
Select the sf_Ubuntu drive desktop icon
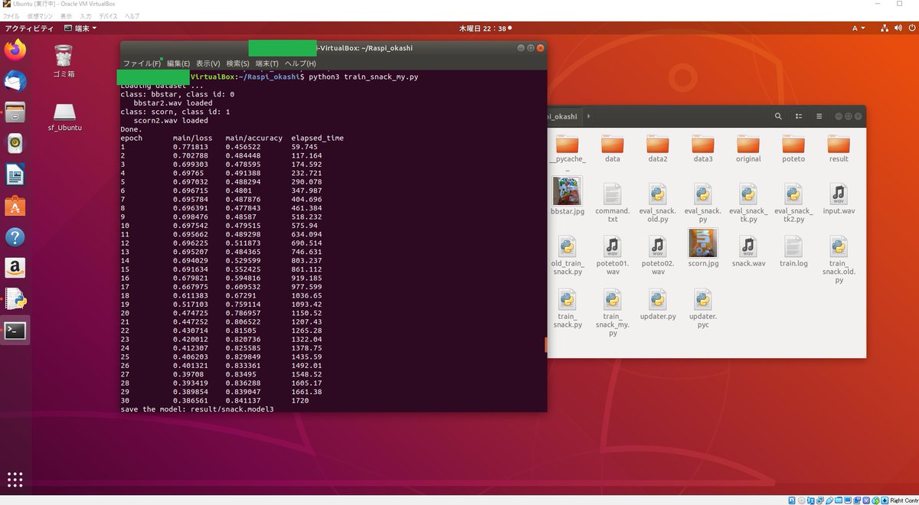pyautogui.click(x=64, y=117)
